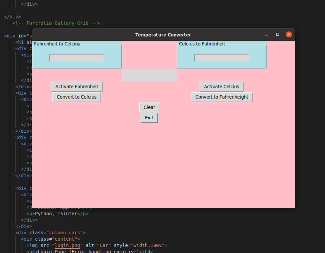
Task: Click the gray result display box
Action: (149, 75)
